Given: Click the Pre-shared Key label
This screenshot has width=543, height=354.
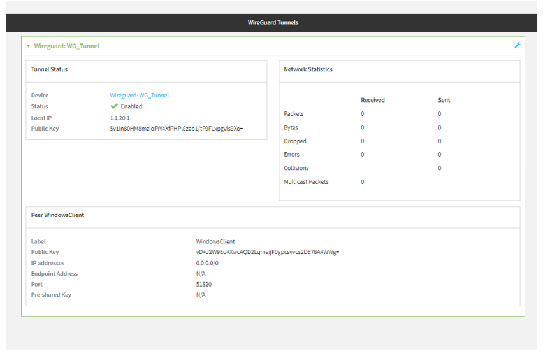Looking at the screenshot, I should point(51,295).
